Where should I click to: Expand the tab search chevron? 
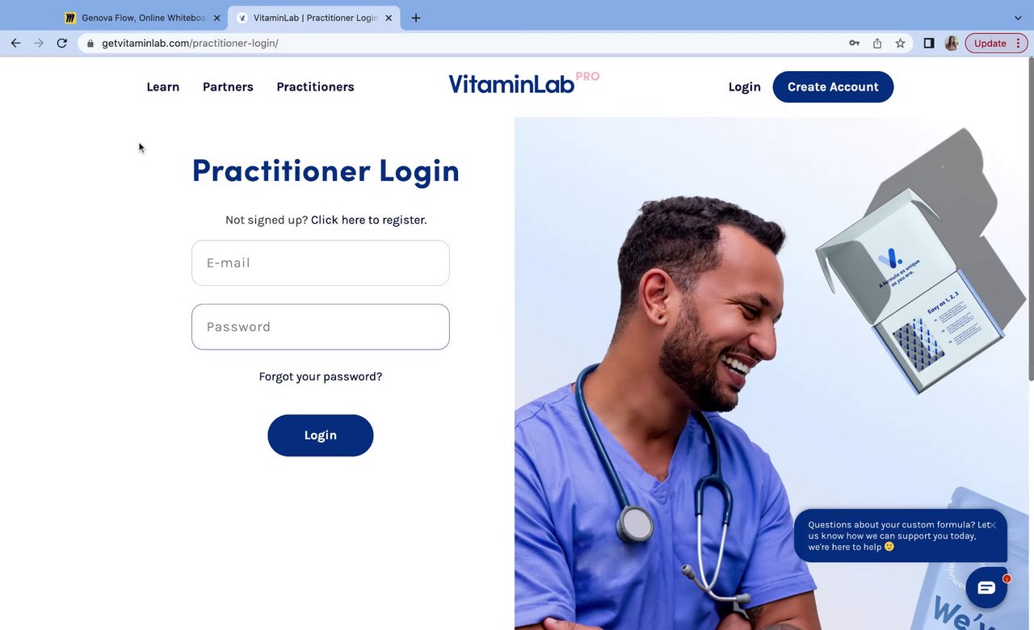1018,18
